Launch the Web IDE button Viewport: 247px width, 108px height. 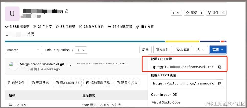(x=183, y=50)
